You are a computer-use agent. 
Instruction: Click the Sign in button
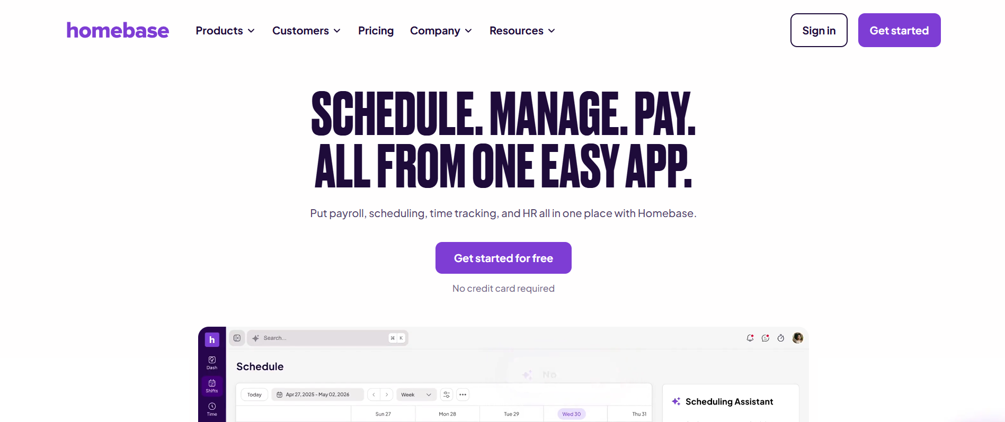[x=819, y=30]
